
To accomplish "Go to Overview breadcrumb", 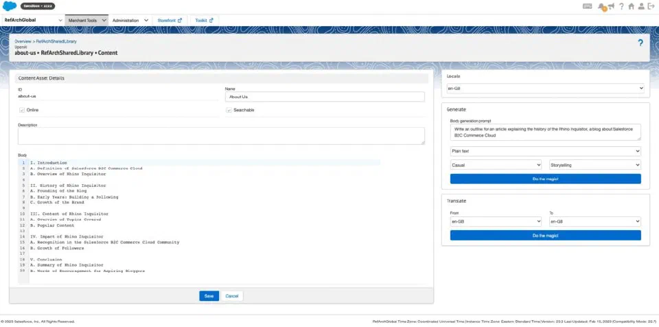I will (x=23, y=42).
